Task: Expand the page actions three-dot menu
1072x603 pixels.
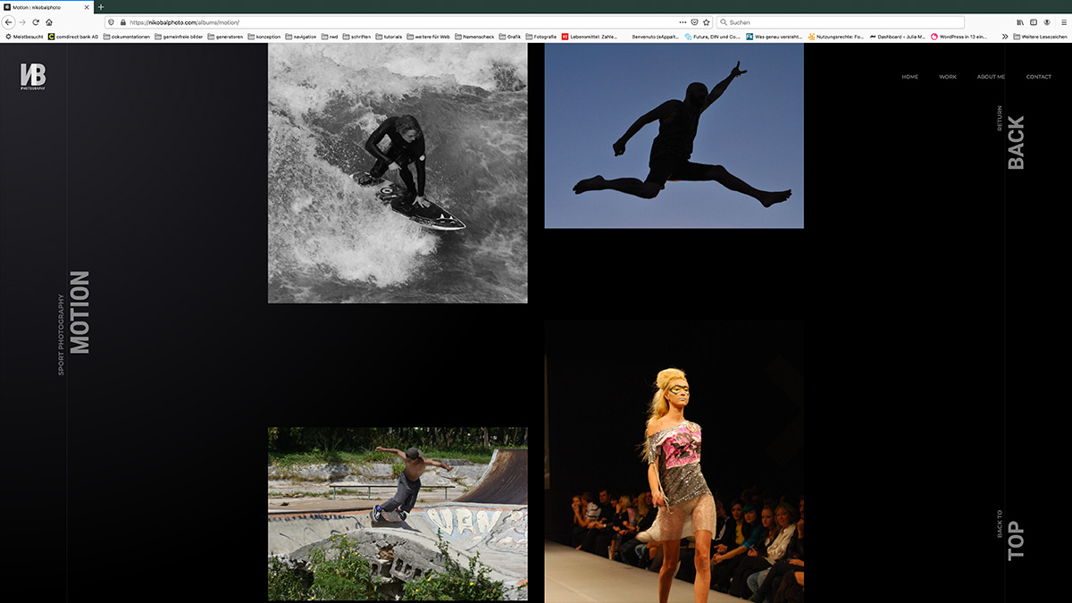Action: pos(683,21)
